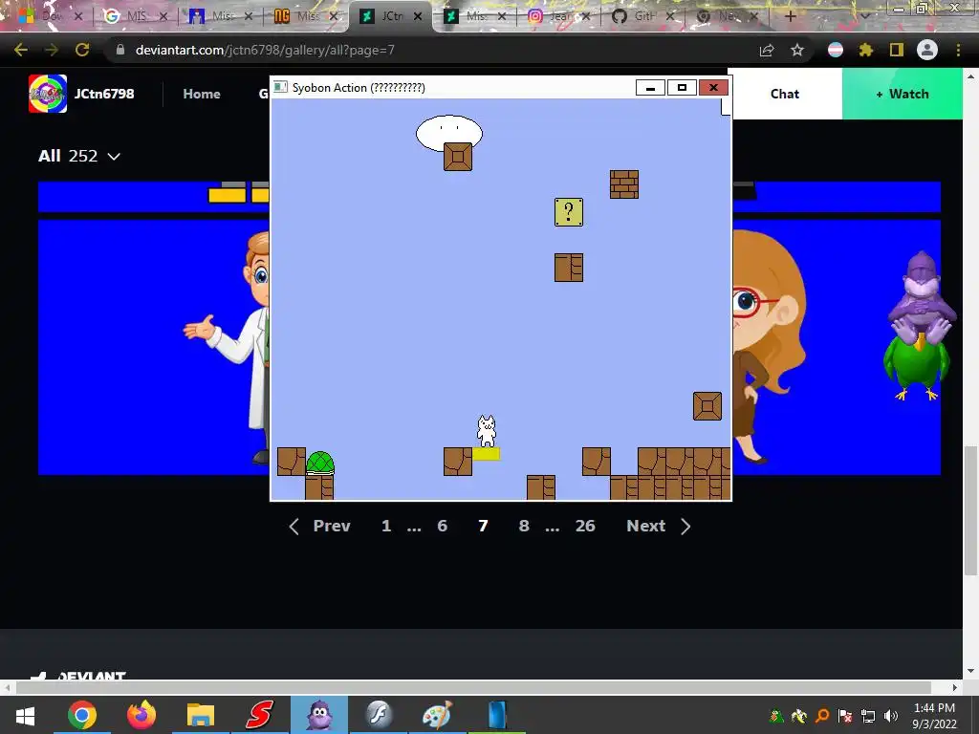Screen dimensions: 979x734
Task: Open network icon in system tray
Action: [x=868, y=715]
